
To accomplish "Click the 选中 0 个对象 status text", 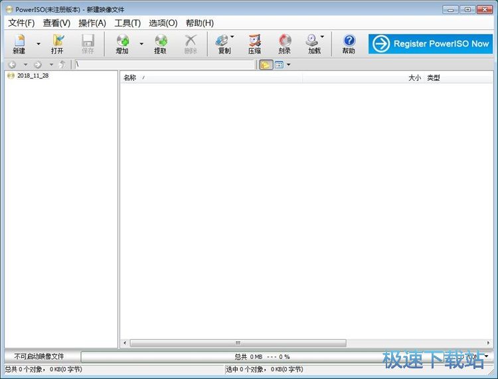I will coord(264,369).
